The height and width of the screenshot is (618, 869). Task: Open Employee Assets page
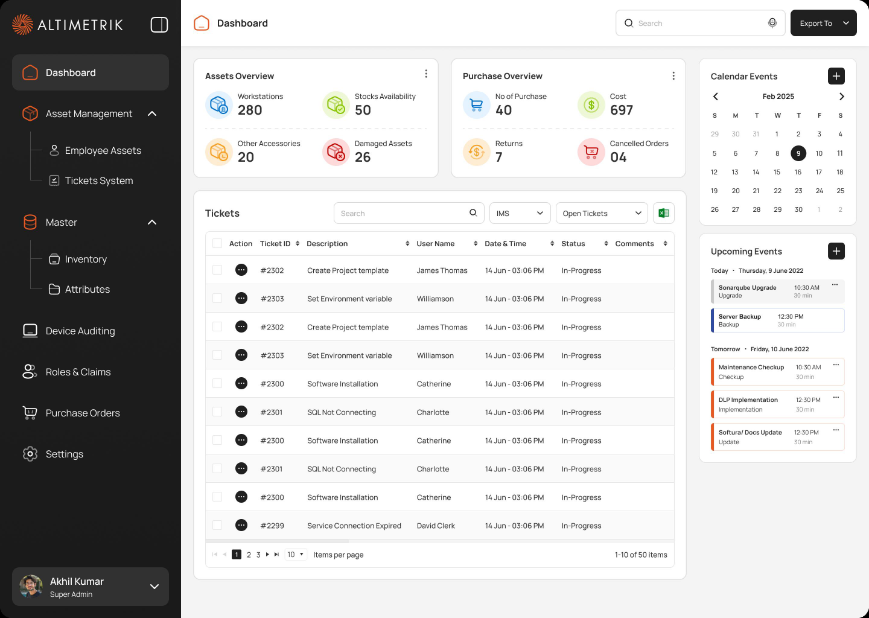point(95,150)
